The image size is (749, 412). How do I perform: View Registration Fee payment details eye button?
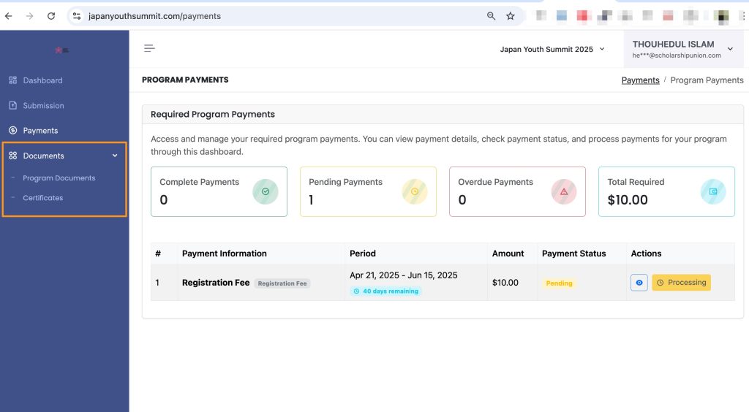click(639, 282)
